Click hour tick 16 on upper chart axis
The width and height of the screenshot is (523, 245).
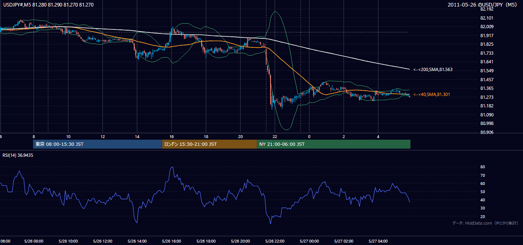coord(171,136)
